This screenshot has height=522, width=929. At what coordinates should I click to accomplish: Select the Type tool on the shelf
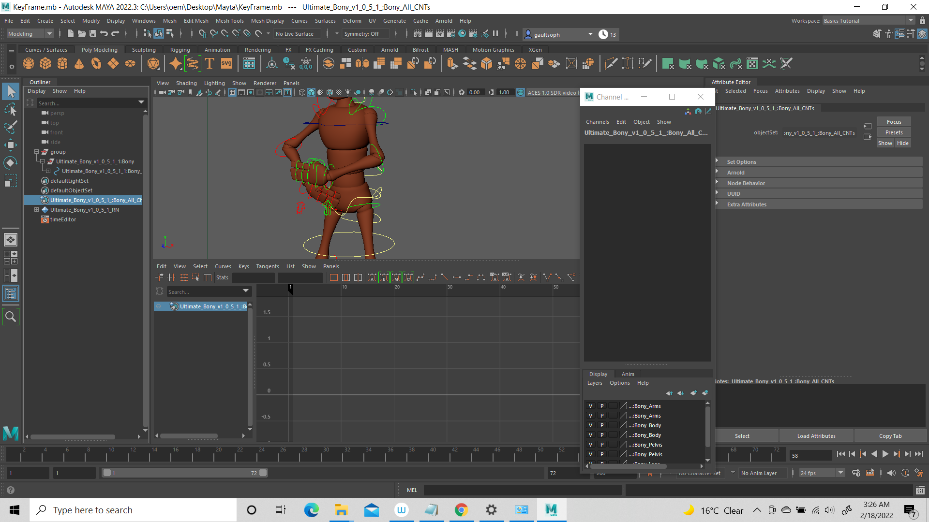coord(210,63)
